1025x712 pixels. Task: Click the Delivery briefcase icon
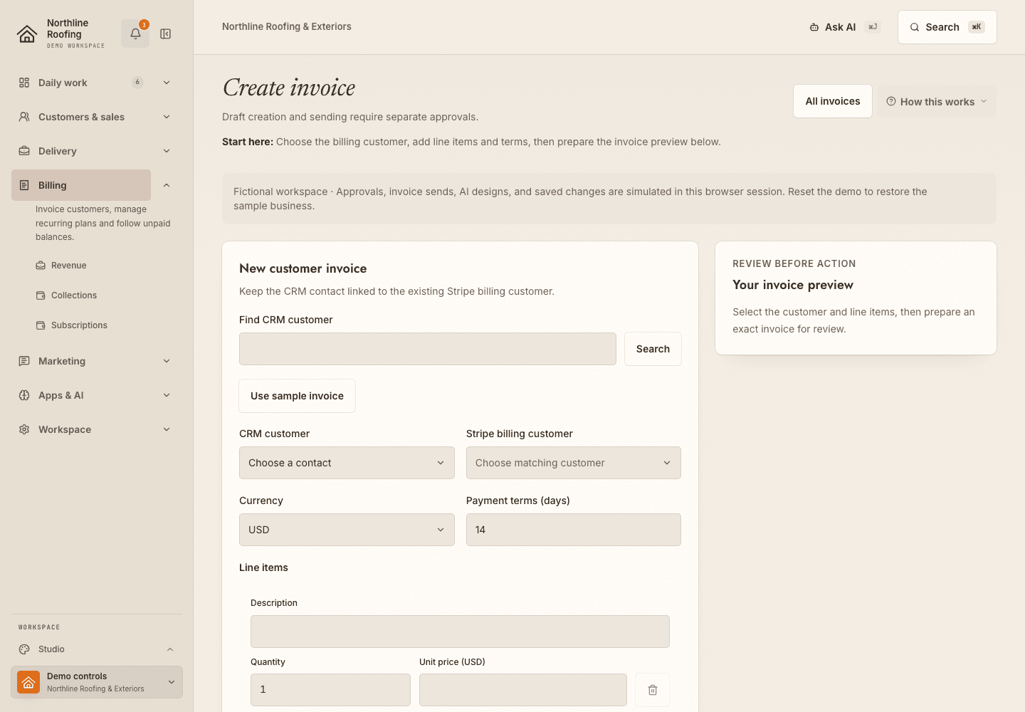click(24, 151)
